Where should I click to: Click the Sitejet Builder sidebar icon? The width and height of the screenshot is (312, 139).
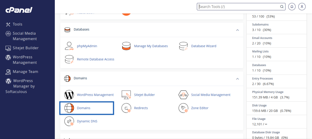coord(8,48)
